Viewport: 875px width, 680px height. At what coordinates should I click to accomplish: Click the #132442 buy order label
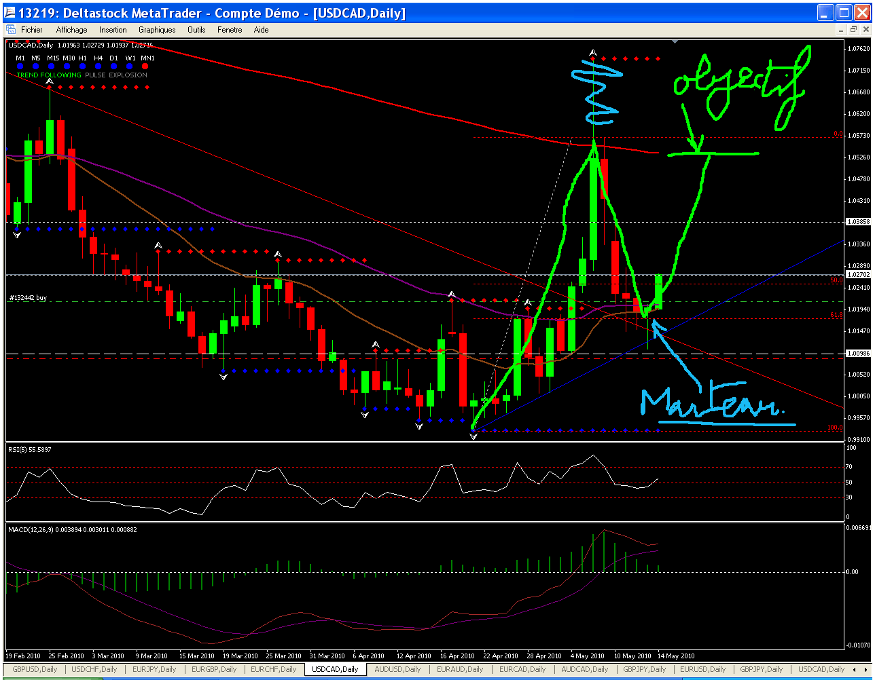click(28, 297)
